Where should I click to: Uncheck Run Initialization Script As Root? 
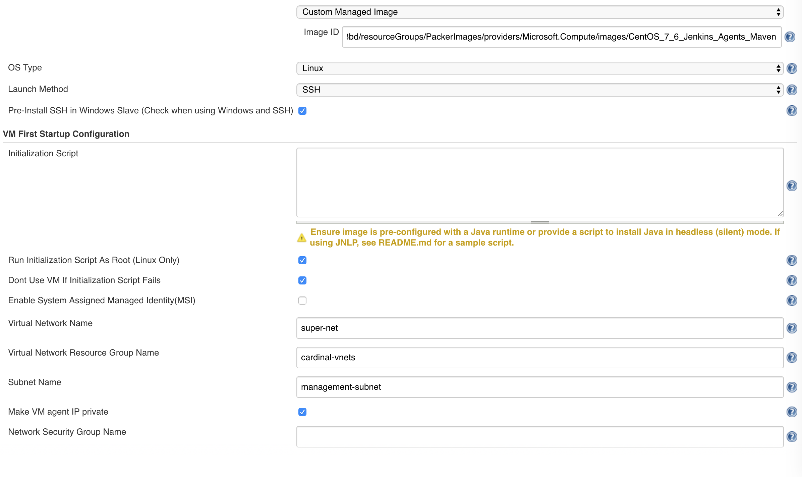(302, 260)
